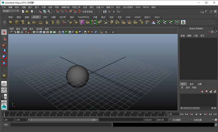The width and height of the screenshot is (218, 132).
Task: Activate the Scale tool
Action: click(x=4, y=64)
